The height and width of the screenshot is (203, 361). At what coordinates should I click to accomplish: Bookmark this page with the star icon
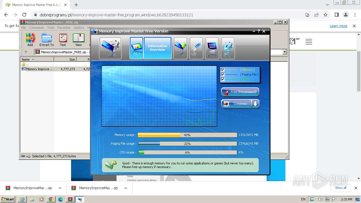click(325, 15)
